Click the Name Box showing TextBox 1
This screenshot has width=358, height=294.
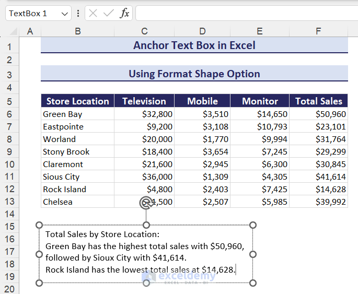coord(38,14)
